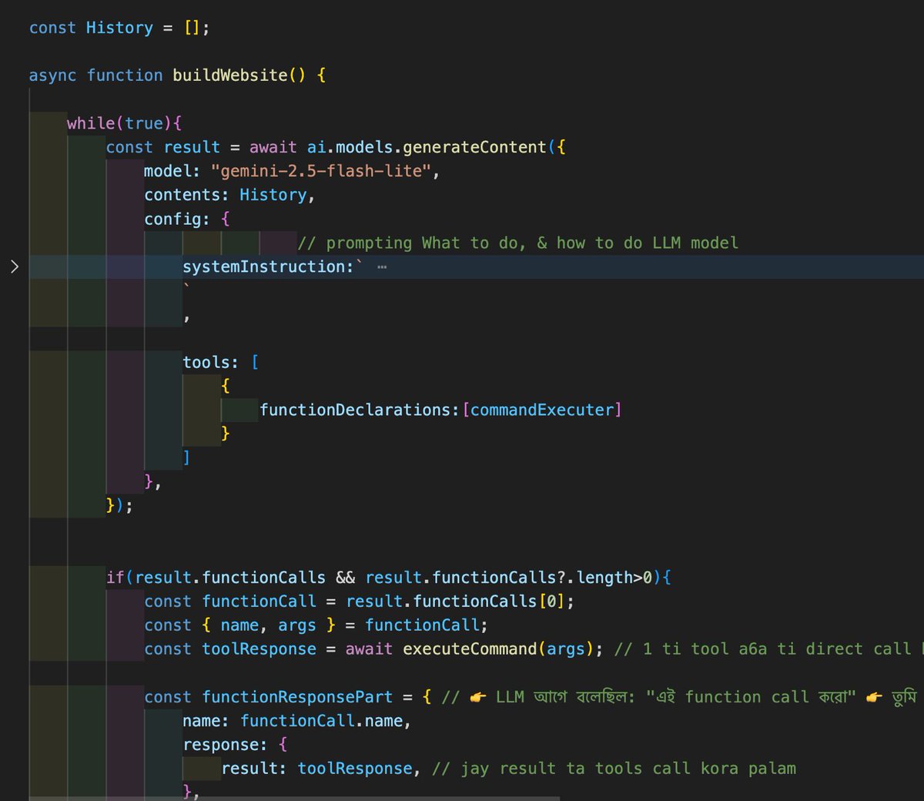Click 'config:' property key
The image size is (924, 801).
point(177,219)
